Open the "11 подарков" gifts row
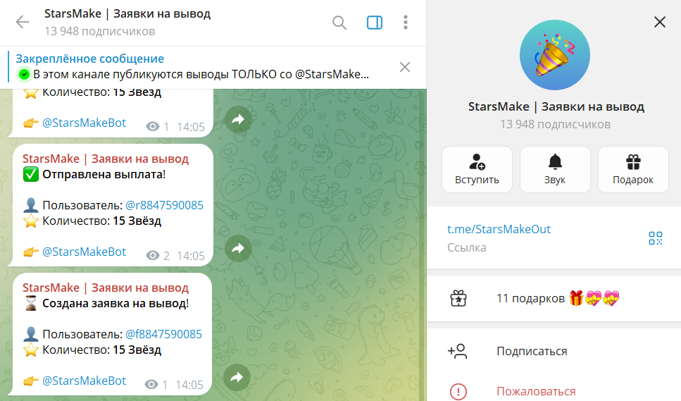 pos(554,299)
